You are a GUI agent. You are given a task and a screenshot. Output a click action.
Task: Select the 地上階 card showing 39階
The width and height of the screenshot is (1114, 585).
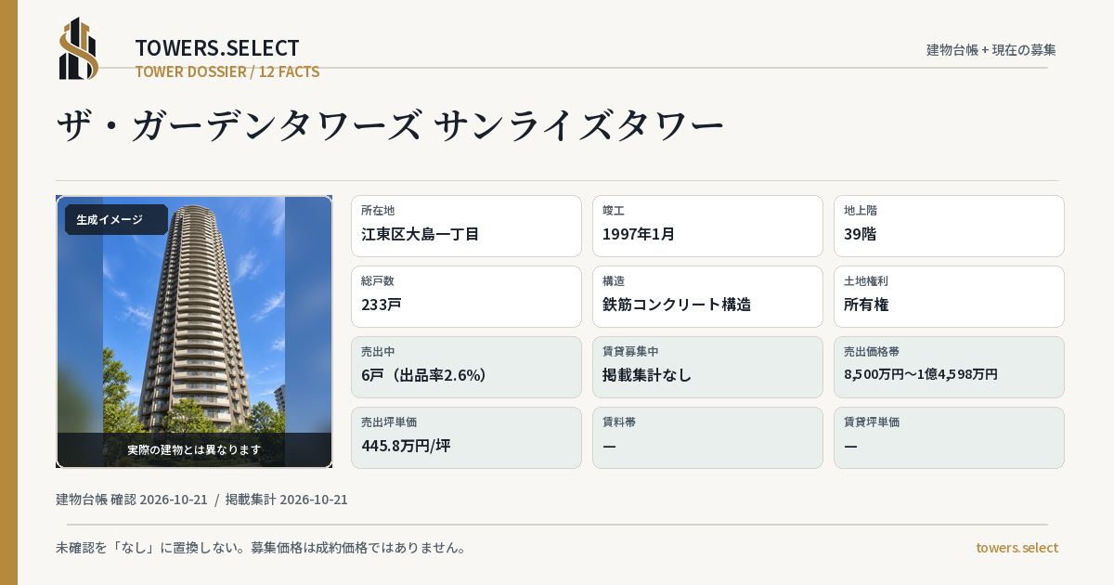pyautogui.click(x=949, y=226)
